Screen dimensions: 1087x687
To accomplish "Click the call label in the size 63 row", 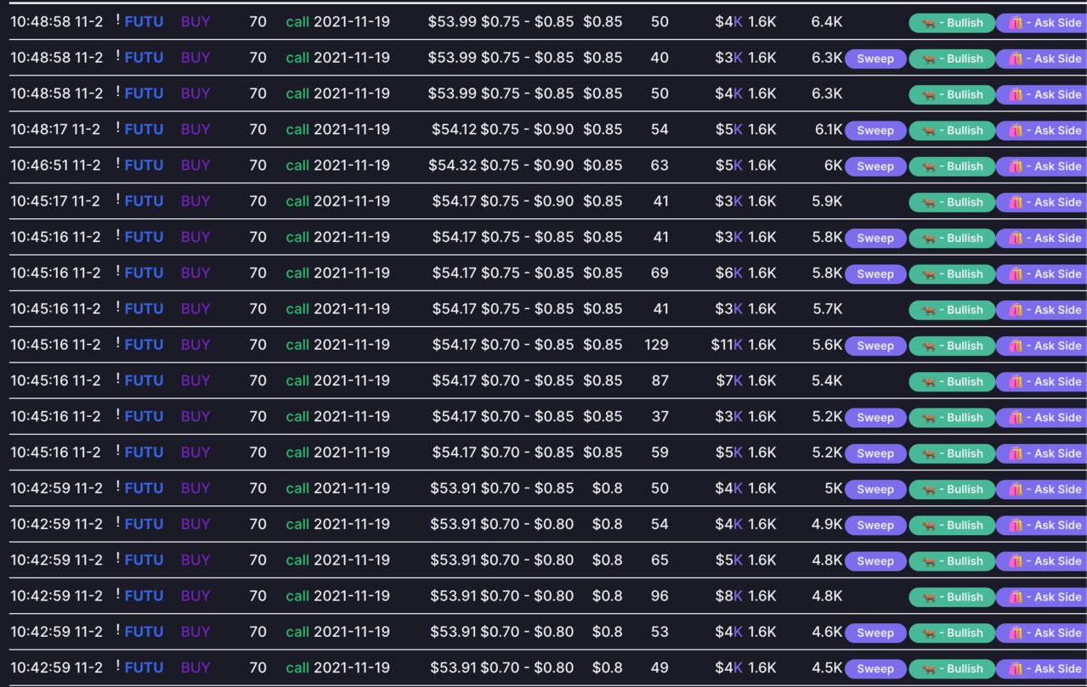I will tap(297, 166).
